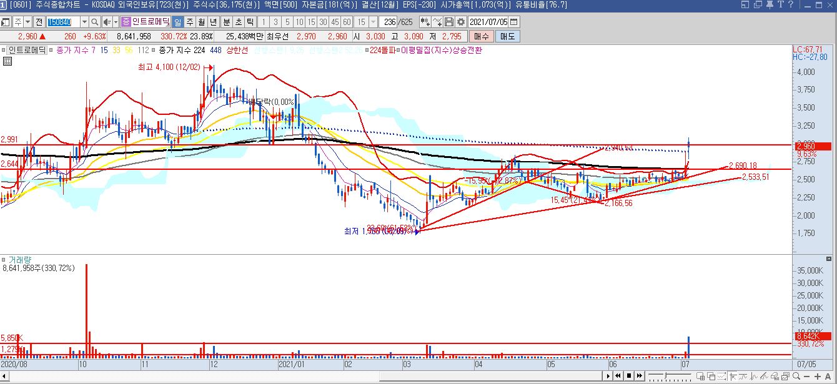Open the calendar date picker icon
This screenshot has height=384, width=837.
coord(513,22)
